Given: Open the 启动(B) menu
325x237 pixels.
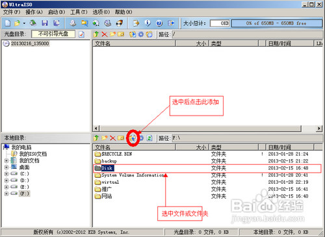Looking at the screenshot, I should pos(57,12).
